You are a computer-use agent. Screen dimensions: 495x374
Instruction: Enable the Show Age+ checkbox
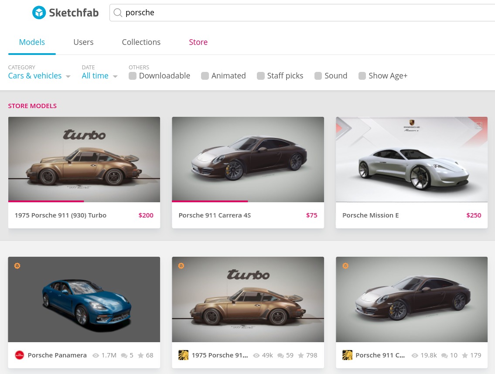(x=362, y=76)
